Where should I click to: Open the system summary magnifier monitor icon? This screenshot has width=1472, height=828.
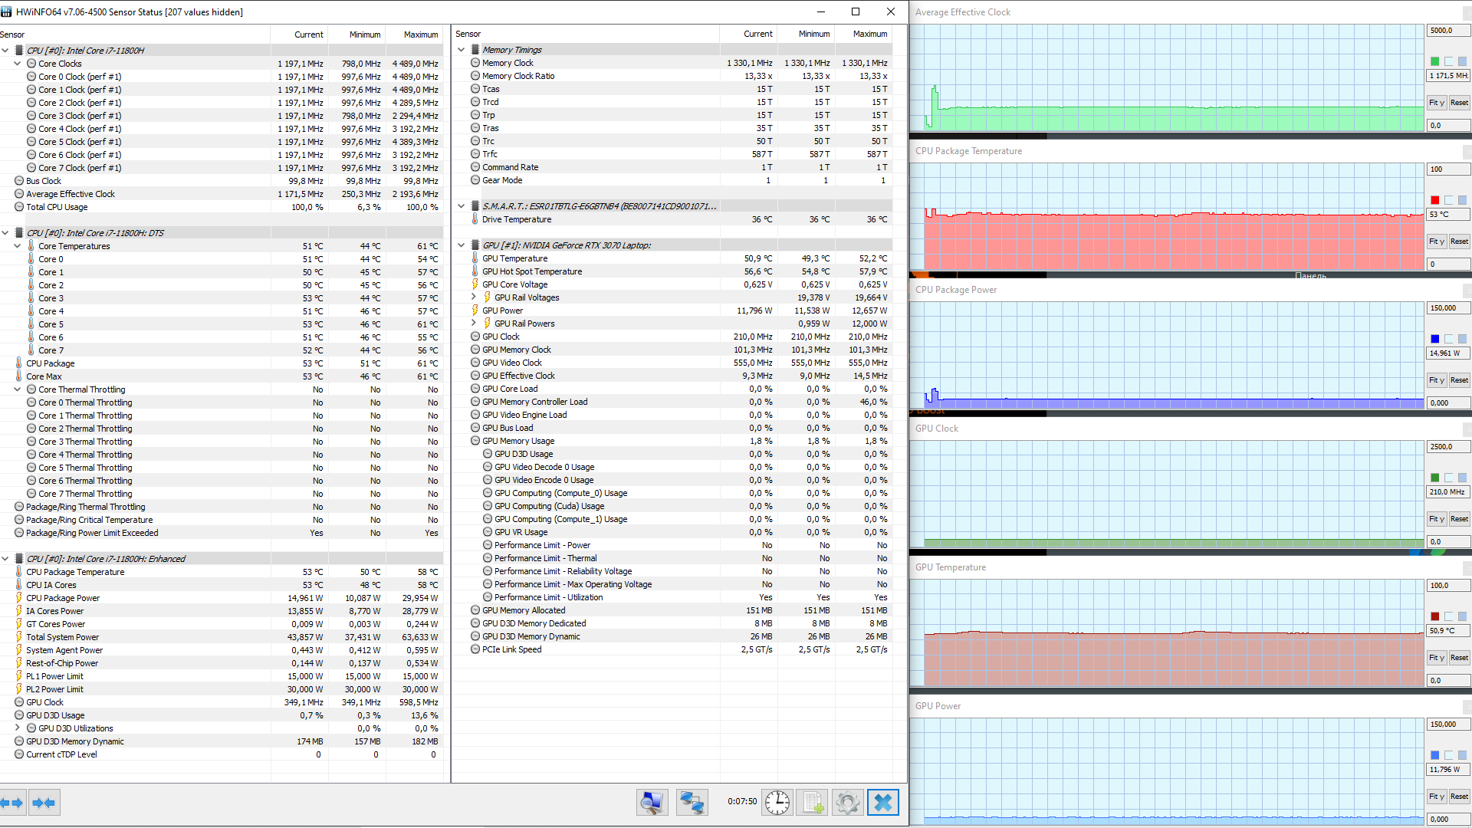[x=652, y=803]
